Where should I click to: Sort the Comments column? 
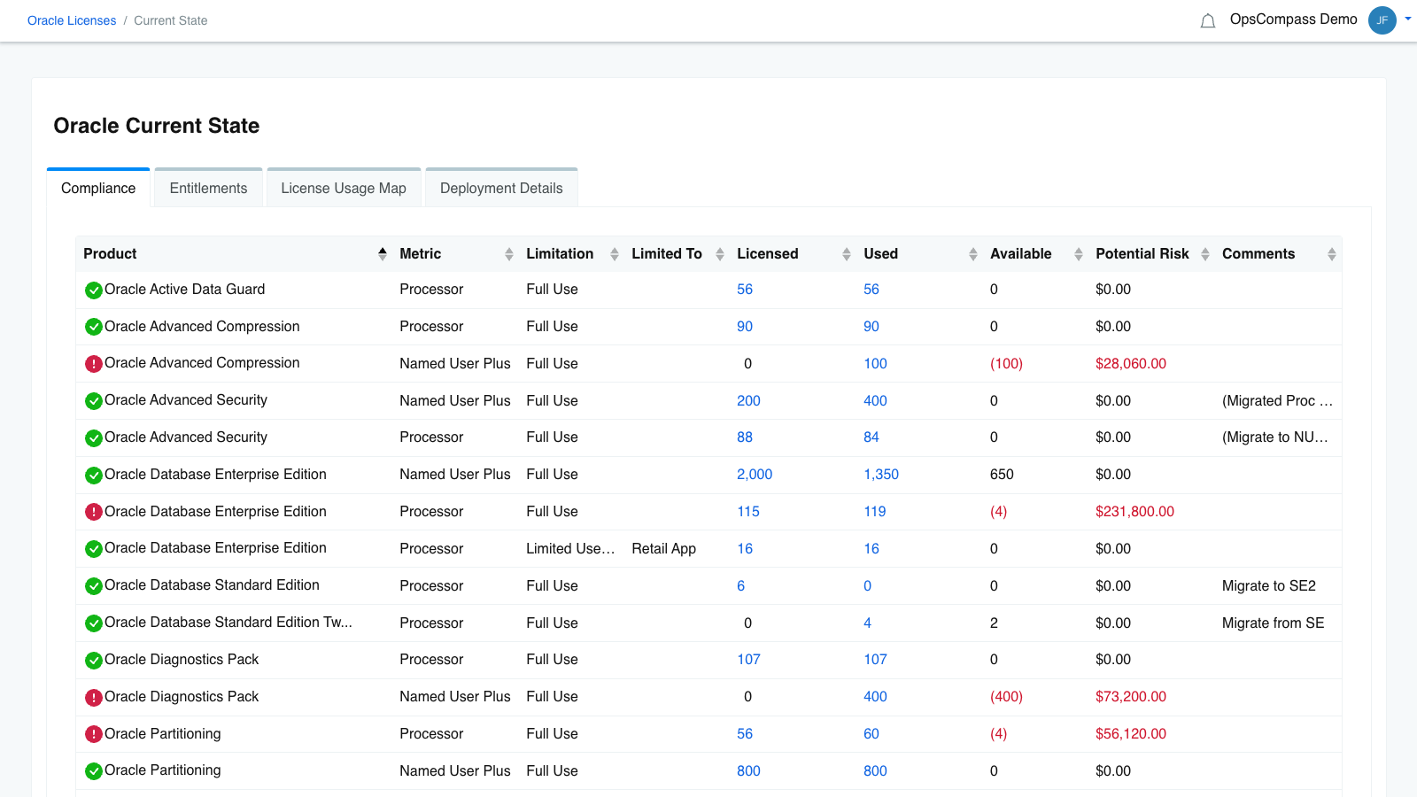[x=1331, y=254]
